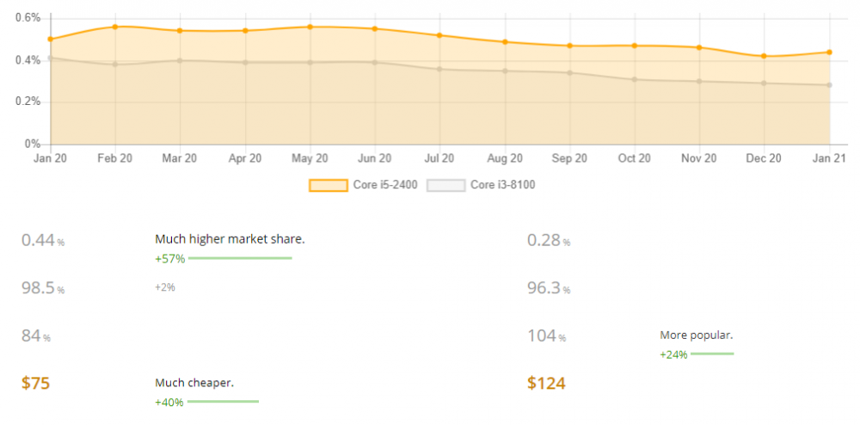Click the green bar next to +57%

click(x=240, y=258)
